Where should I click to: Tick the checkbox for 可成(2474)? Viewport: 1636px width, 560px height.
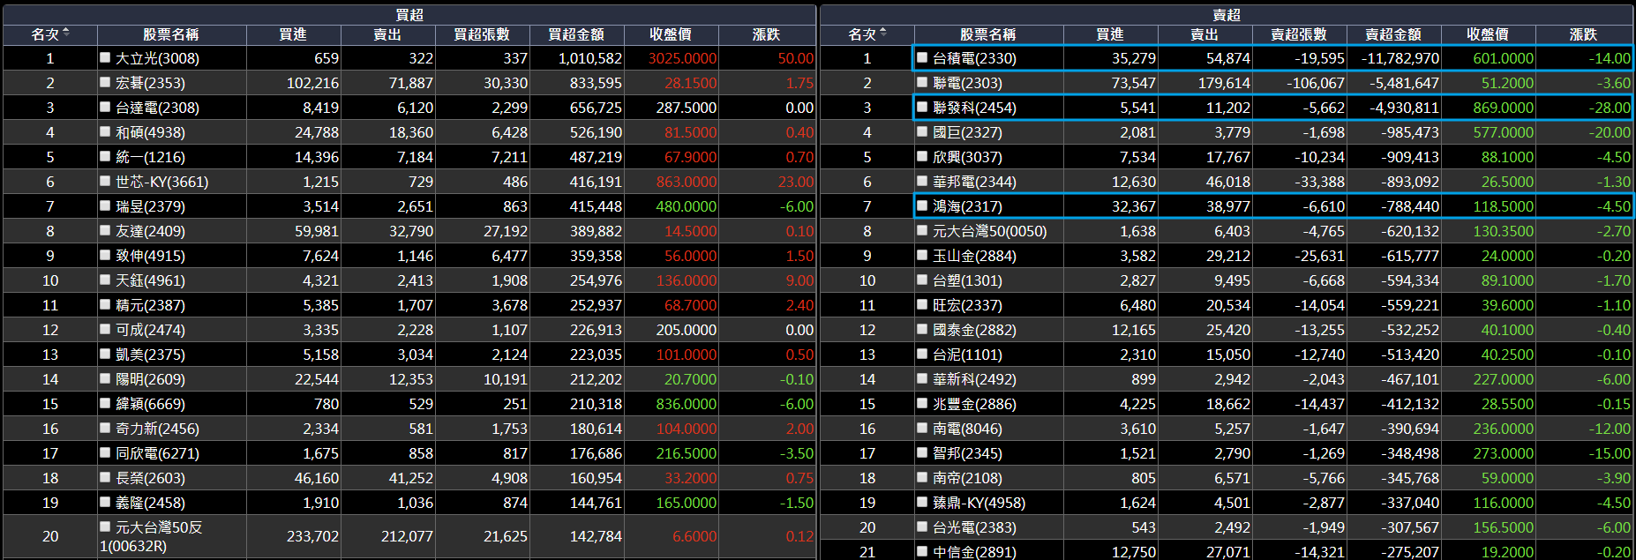click(x=105, y=329)
